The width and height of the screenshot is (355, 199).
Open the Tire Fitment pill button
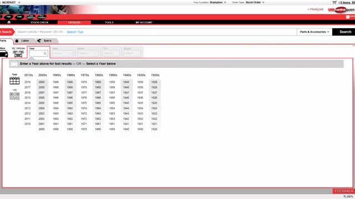click(x=42, y=17)
